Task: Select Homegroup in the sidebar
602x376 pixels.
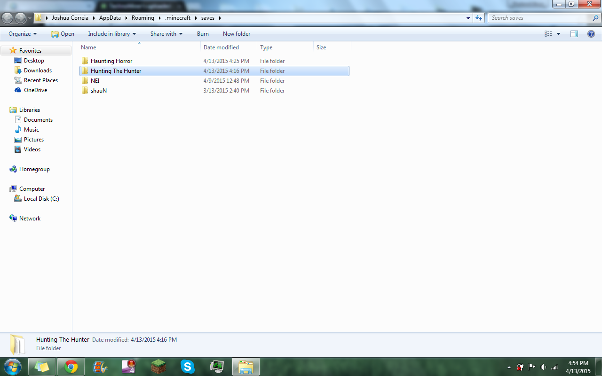Action: coord(34,169)
